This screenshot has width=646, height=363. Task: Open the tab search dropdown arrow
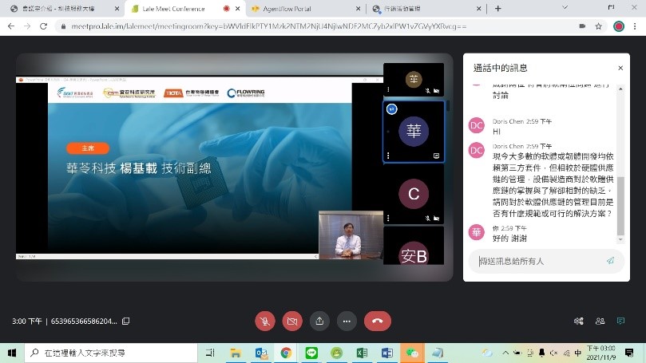[x=565, y=7]
